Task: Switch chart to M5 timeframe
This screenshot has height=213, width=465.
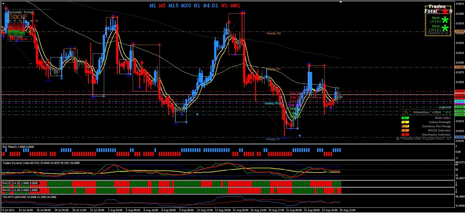Action: tap(162, 6)
